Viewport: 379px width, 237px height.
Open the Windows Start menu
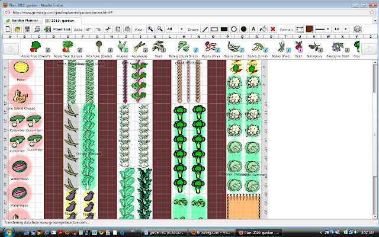coord(8,232)
